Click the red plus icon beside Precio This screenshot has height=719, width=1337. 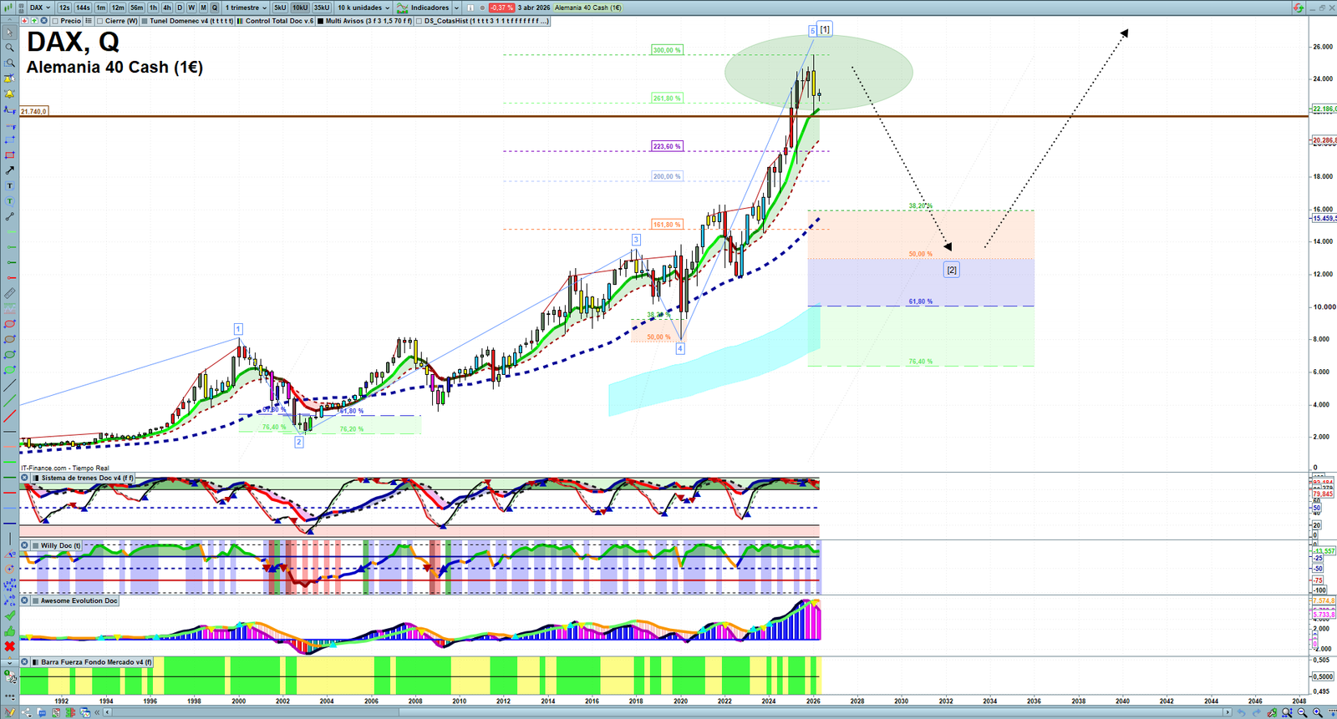pyautogui.click(x=24, y=21)
